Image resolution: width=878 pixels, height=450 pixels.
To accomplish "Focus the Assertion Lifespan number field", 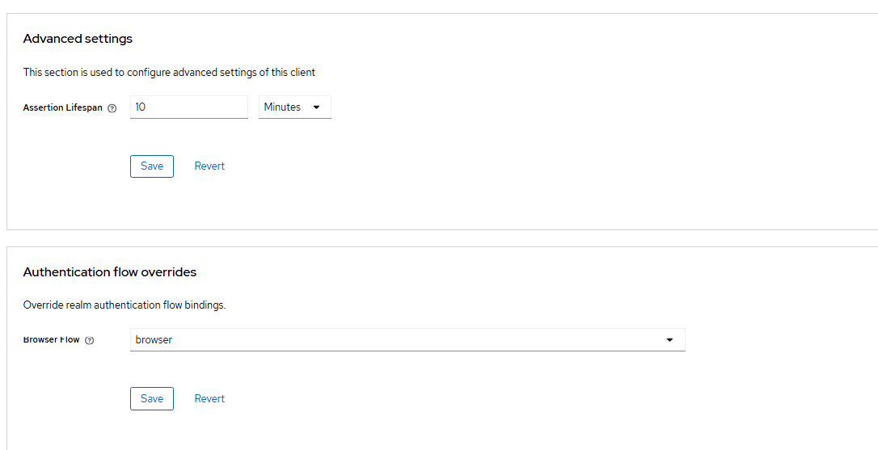I will tap(188, 107).
